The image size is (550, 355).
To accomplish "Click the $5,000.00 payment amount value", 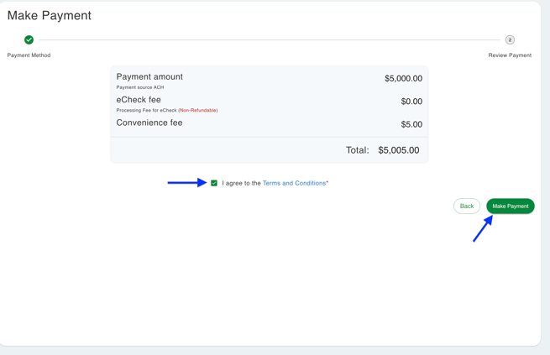I will (x=403, y=79).
